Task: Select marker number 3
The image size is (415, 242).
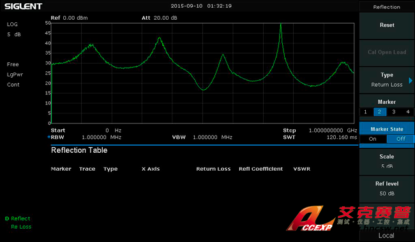Action: point(394,112)
